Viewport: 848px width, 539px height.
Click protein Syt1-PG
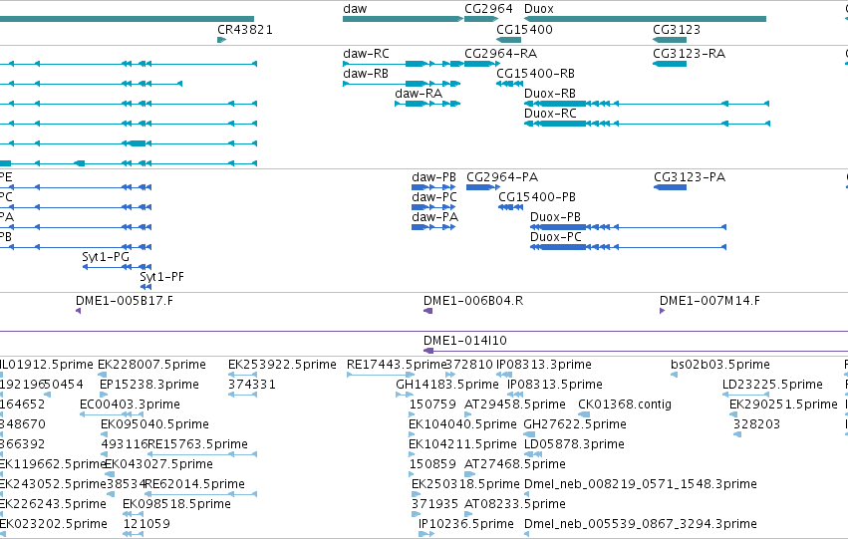pyautogui.click(x=117, y=267)
